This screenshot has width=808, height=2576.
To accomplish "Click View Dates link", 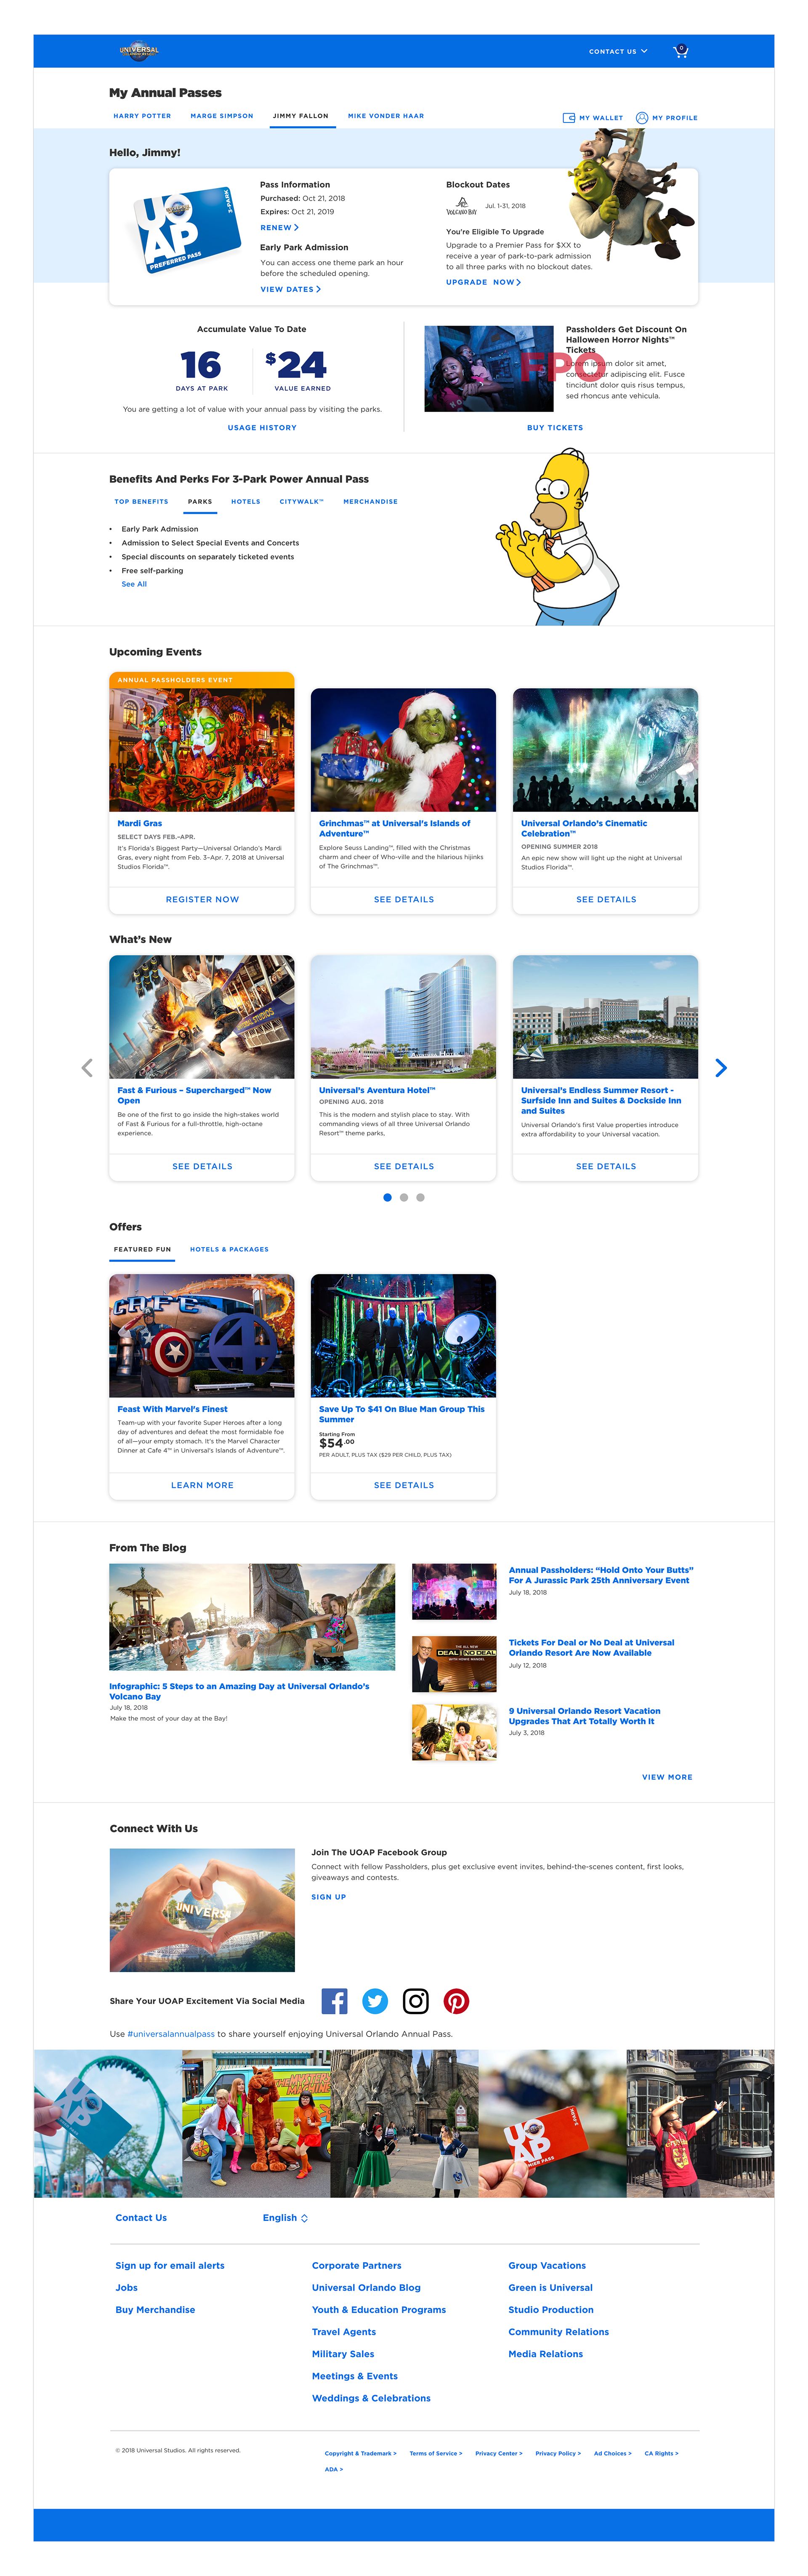I will click(290, 289).
